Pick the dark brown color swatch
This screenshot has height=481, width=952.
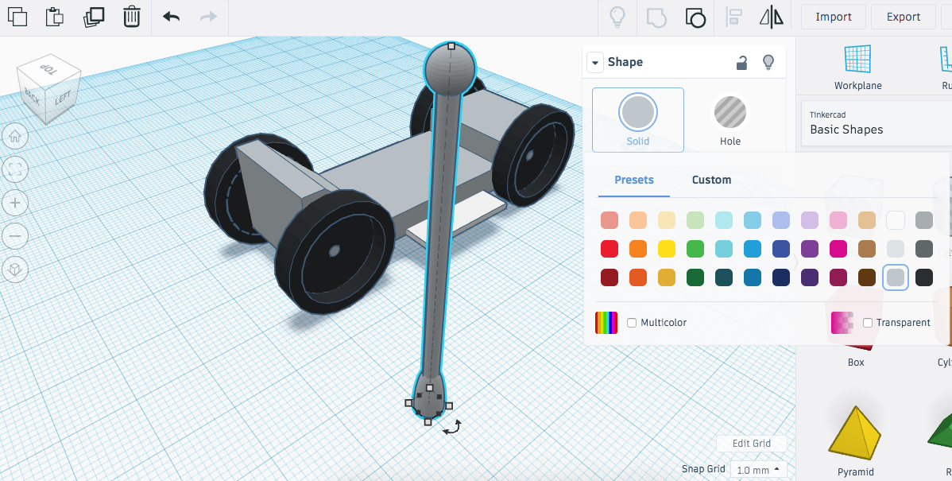[867, 277]
